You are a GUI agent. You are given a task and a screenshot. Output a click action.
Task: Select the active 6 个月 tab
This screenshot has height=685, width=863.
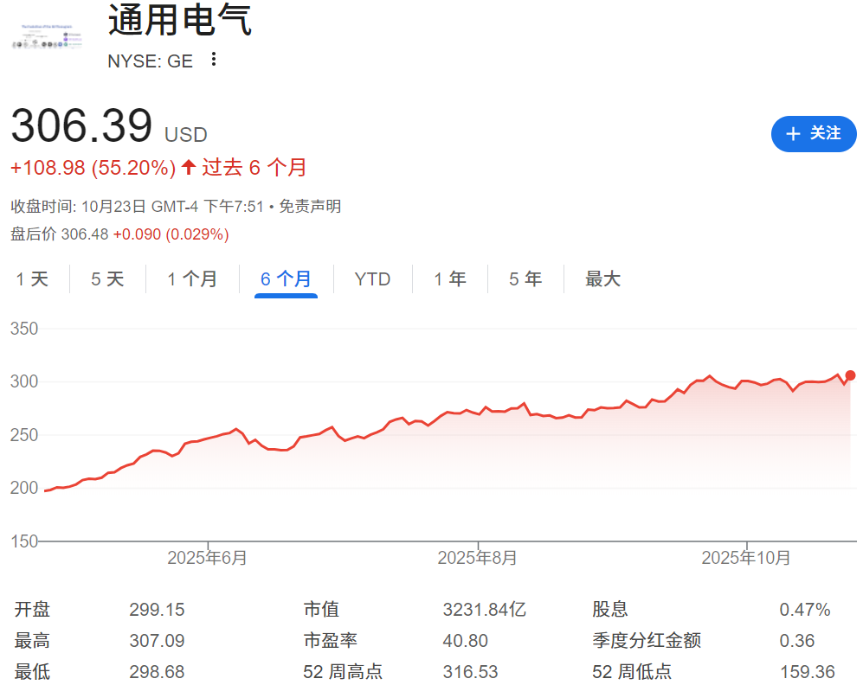pos(286,279)
